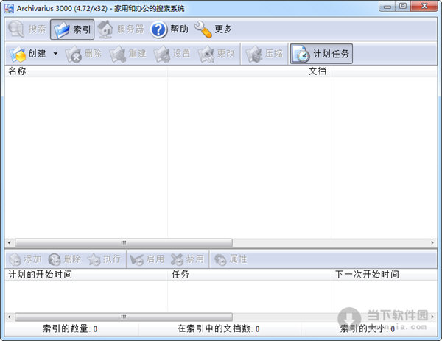Click the 创建 (Create) index button

pyautogui.click(x=28, y=54)
